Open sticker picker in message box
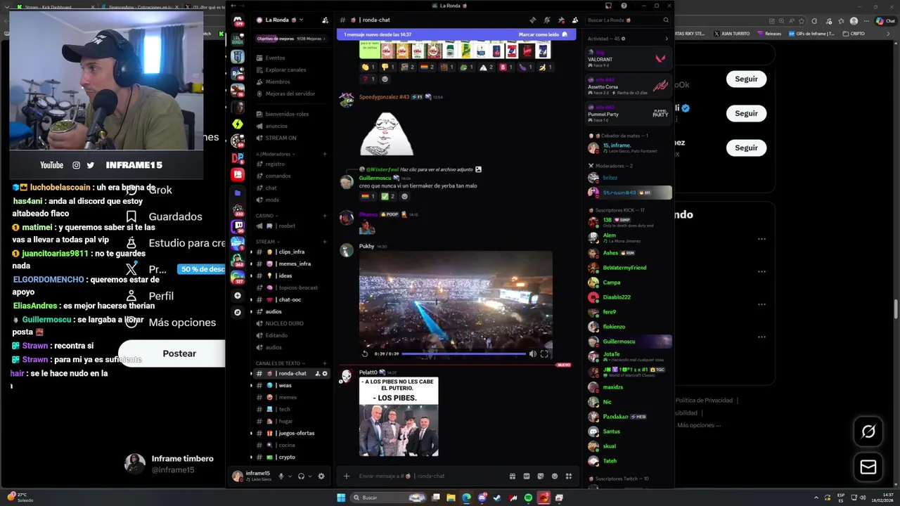This screenshot has height=506, width=900. [x=541, y=476]
